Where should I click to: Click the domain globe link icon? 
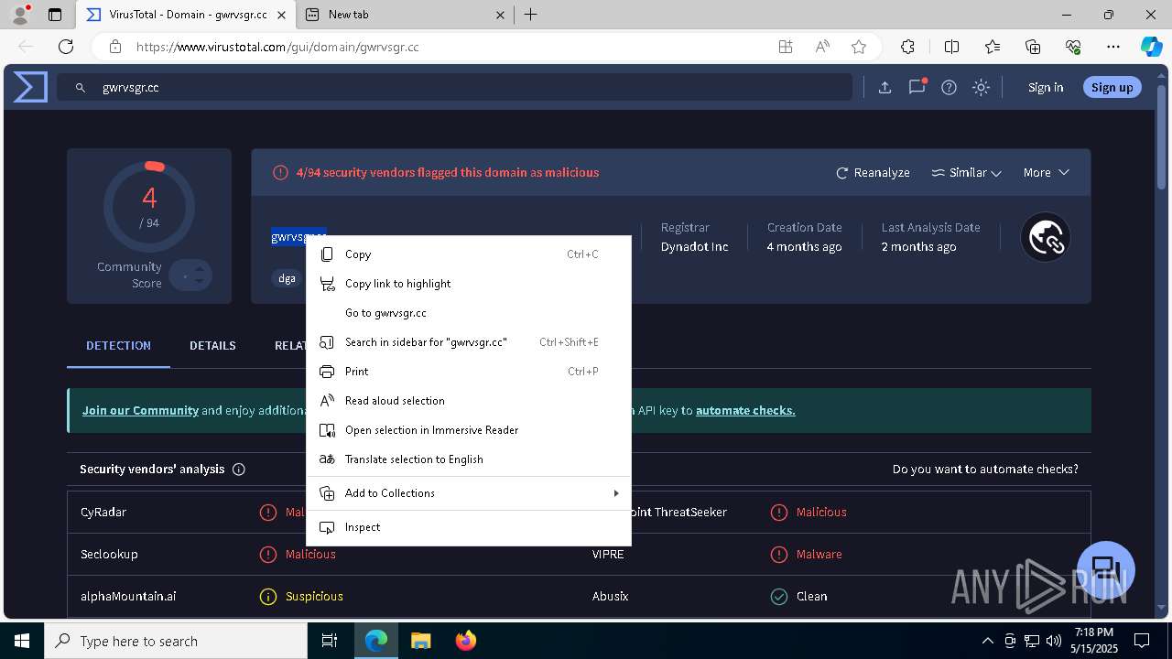coord(1046,237)
